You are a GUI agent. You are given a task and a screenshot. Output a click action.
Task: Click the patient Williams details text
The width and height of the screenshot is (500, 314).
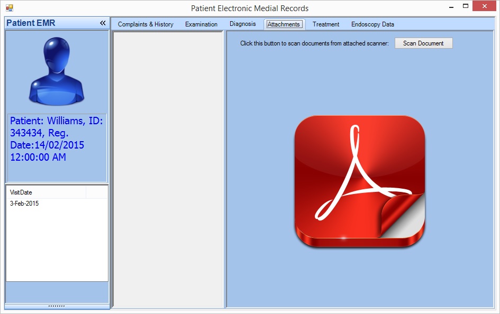click(x=57, y=139)
